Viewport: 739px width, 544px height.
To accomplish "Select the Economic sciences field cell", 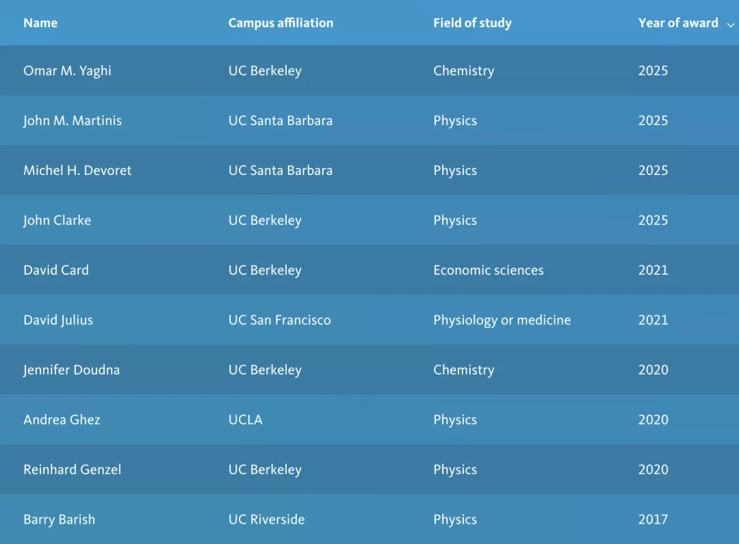I will tap(488, 270).
